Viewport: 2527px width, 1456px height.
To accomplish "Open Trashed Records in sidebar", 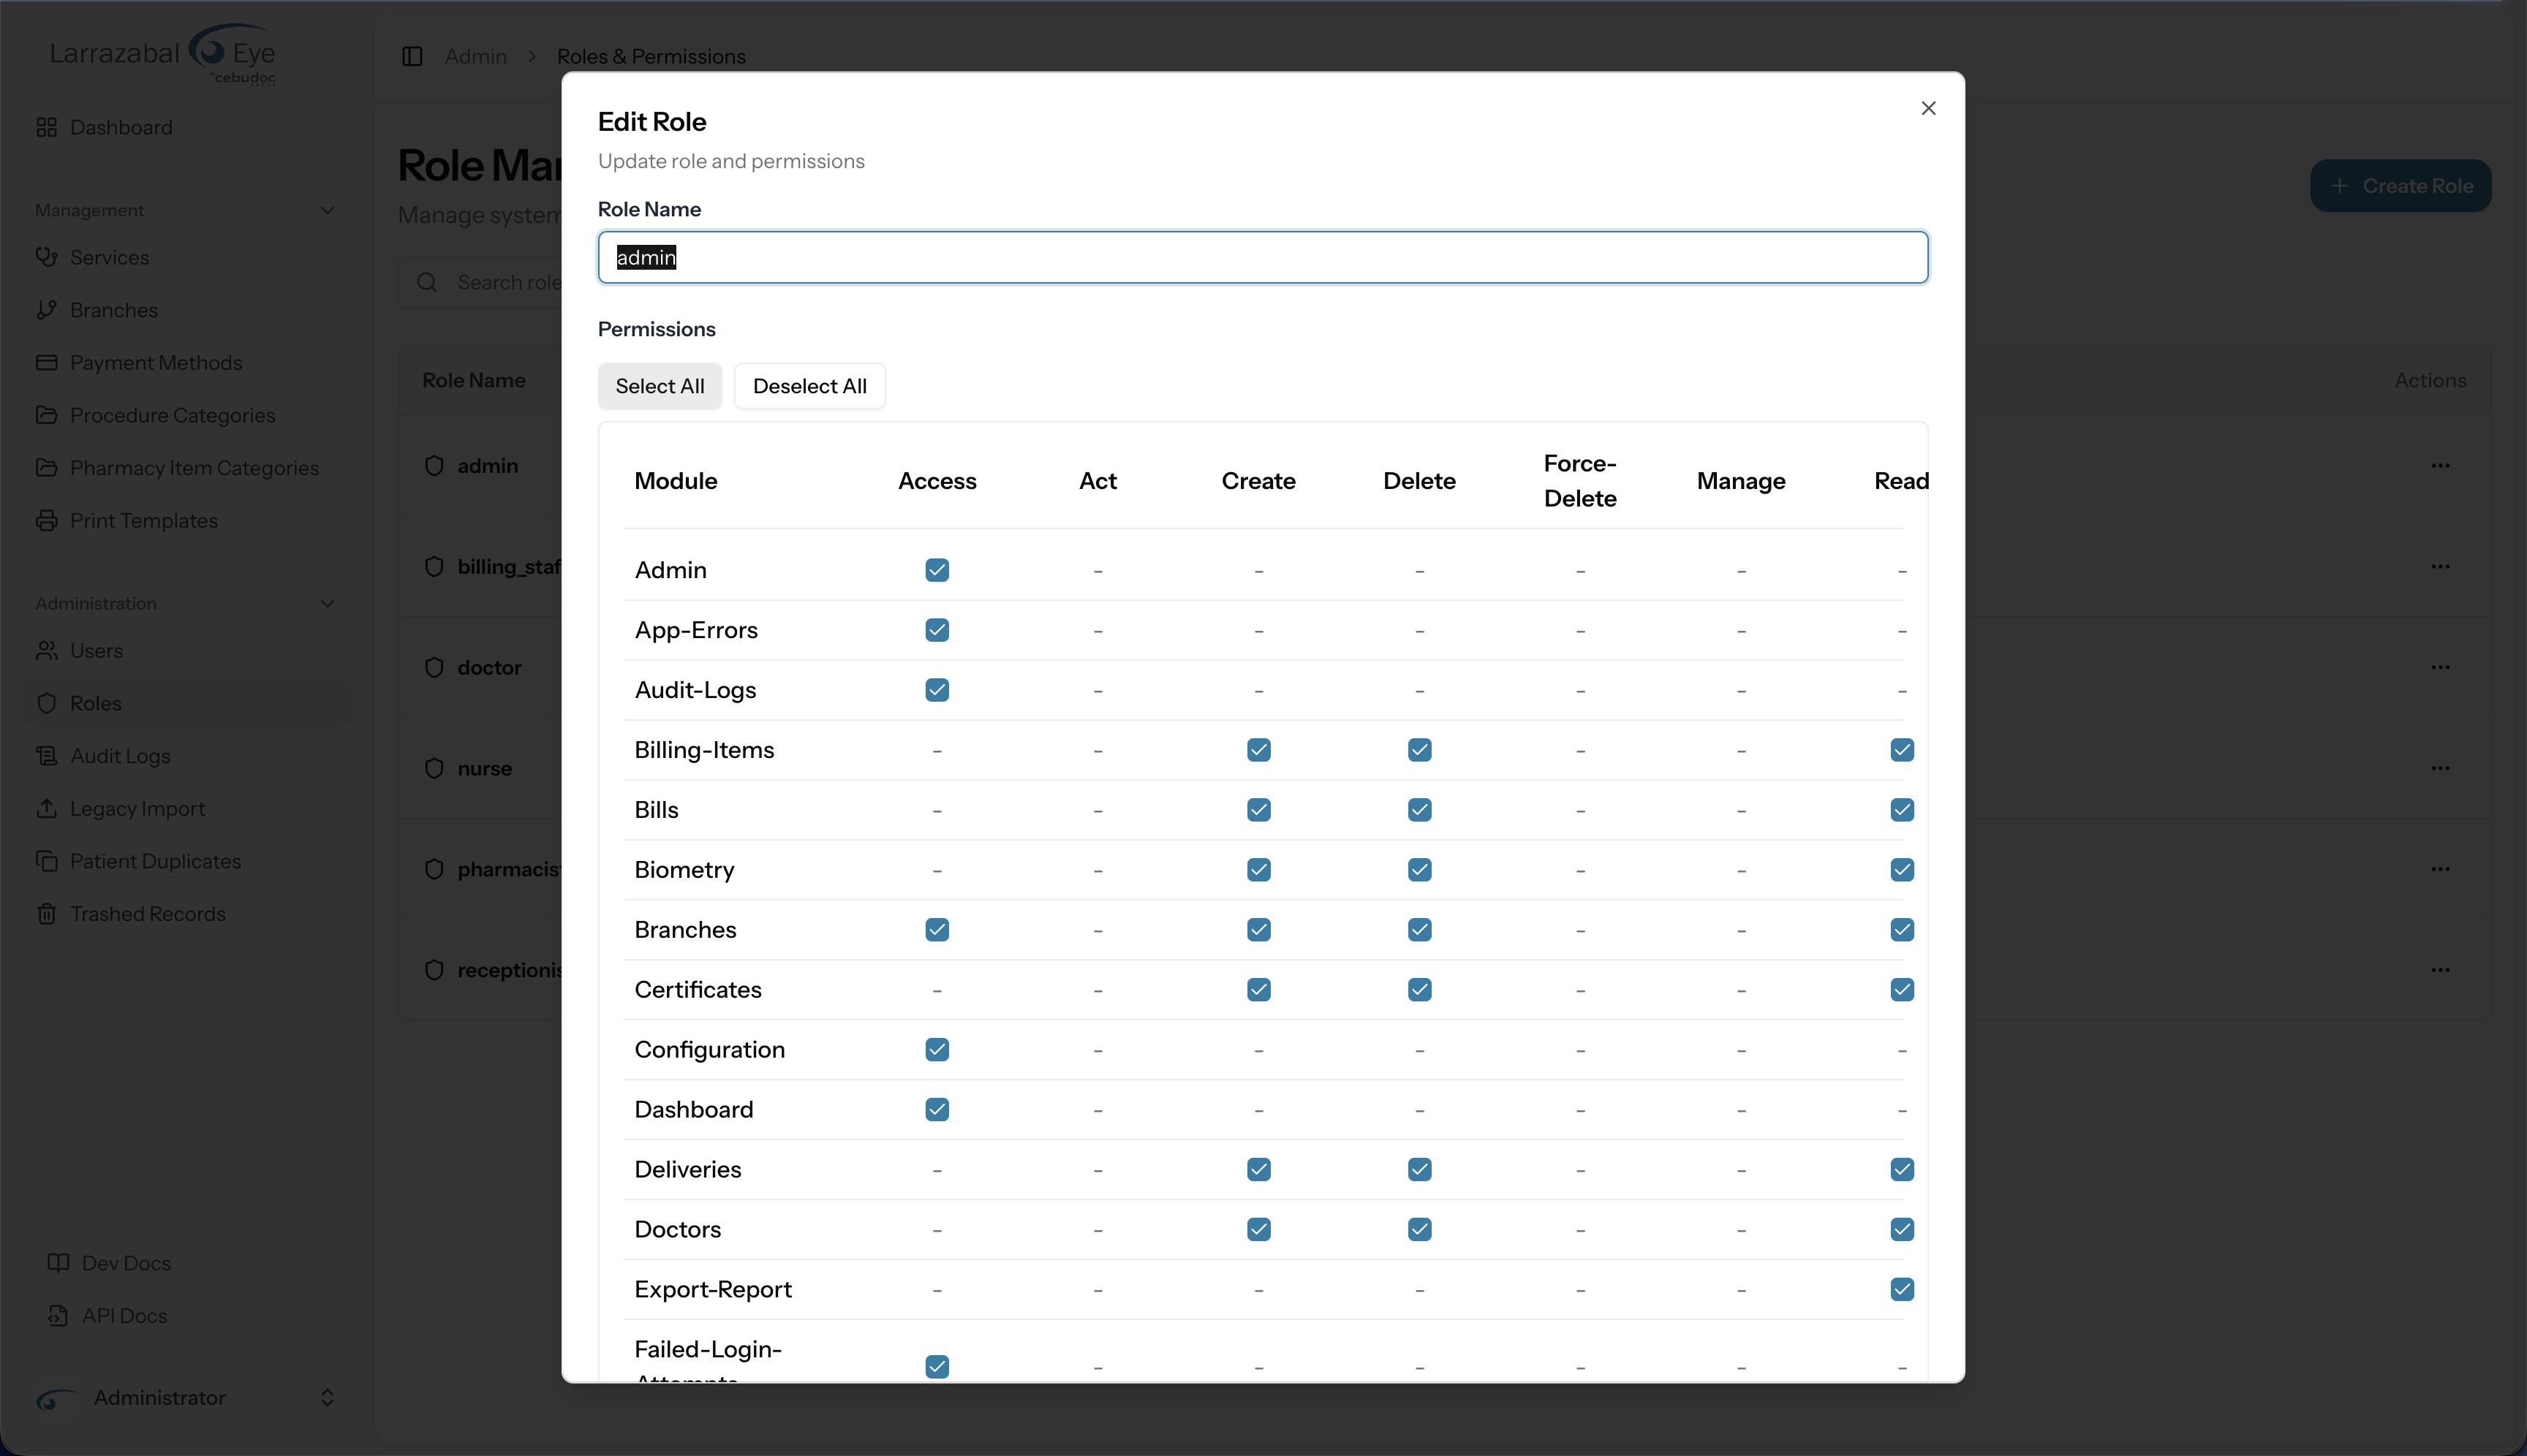I will click(x=186, y=914).
